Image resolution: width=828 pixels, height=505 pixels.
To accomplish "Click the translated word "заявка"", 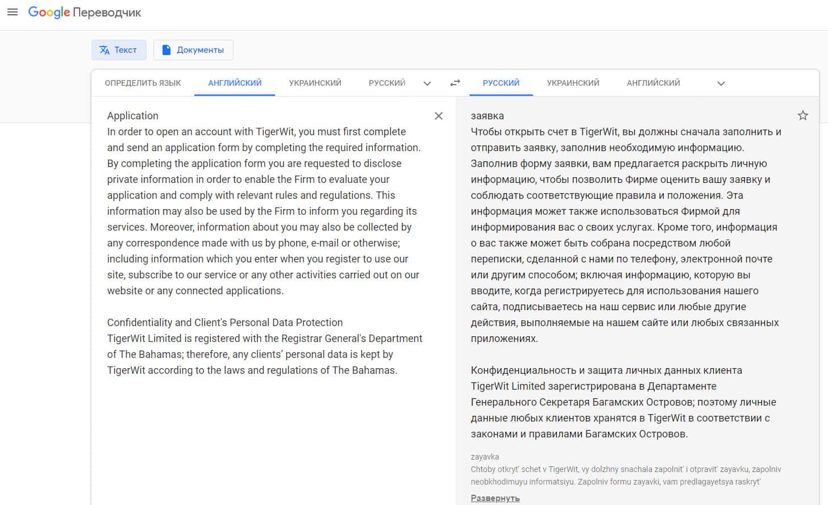I will pyautogui.click(x=488, y=116).
